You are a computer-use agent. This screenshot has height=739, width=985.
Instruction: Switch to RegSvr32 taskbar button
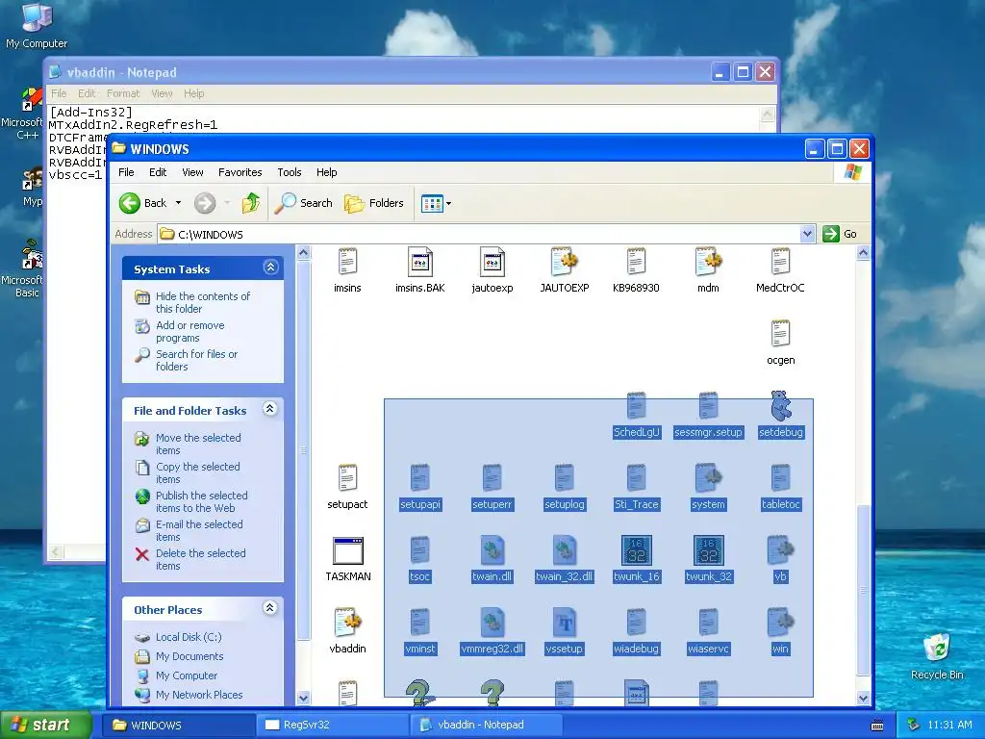[332, 725]
